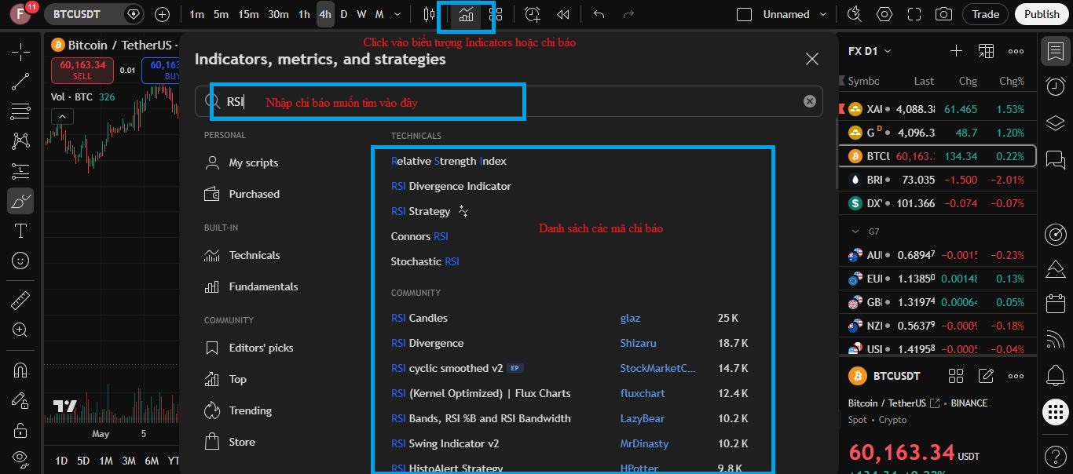The width and height of the screenshot is (1073, 474).
Task: Toggle the magnet mode tool
Action: click(20, 370)
